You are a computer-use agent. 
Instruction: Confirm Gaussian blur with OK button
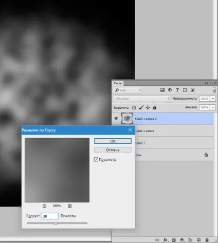[113, 141]
